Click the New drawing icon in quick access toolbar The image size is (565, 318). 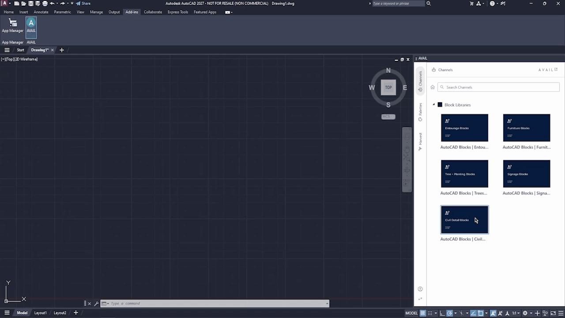16,4
